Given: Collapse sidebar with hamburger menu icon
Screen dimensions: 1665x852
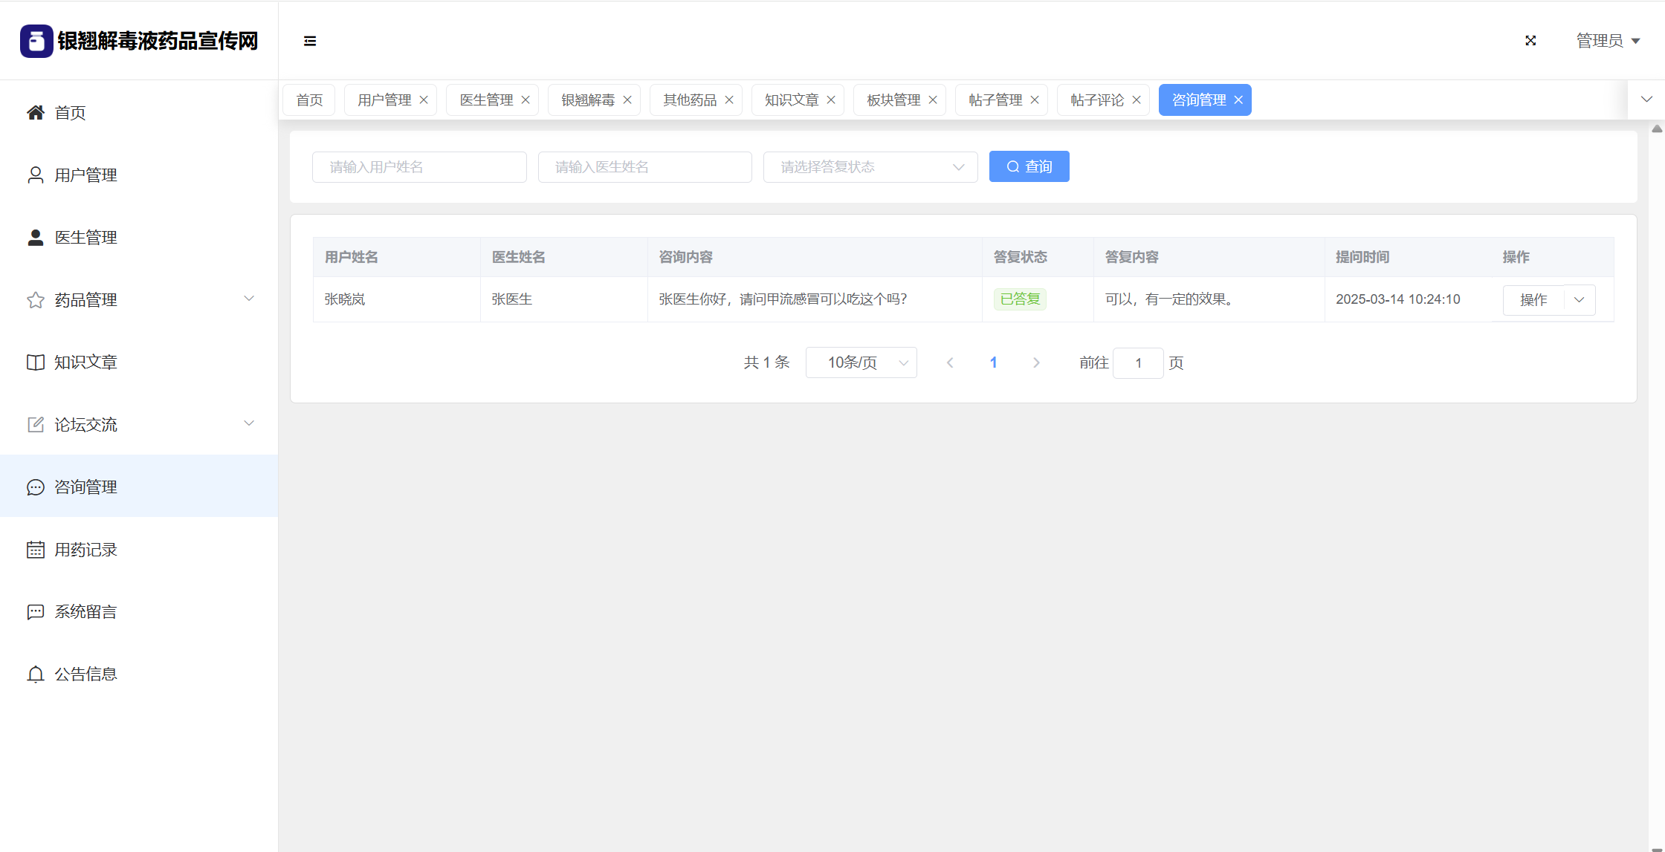Looking at the screenshot, I should click(x=310, y=41).
